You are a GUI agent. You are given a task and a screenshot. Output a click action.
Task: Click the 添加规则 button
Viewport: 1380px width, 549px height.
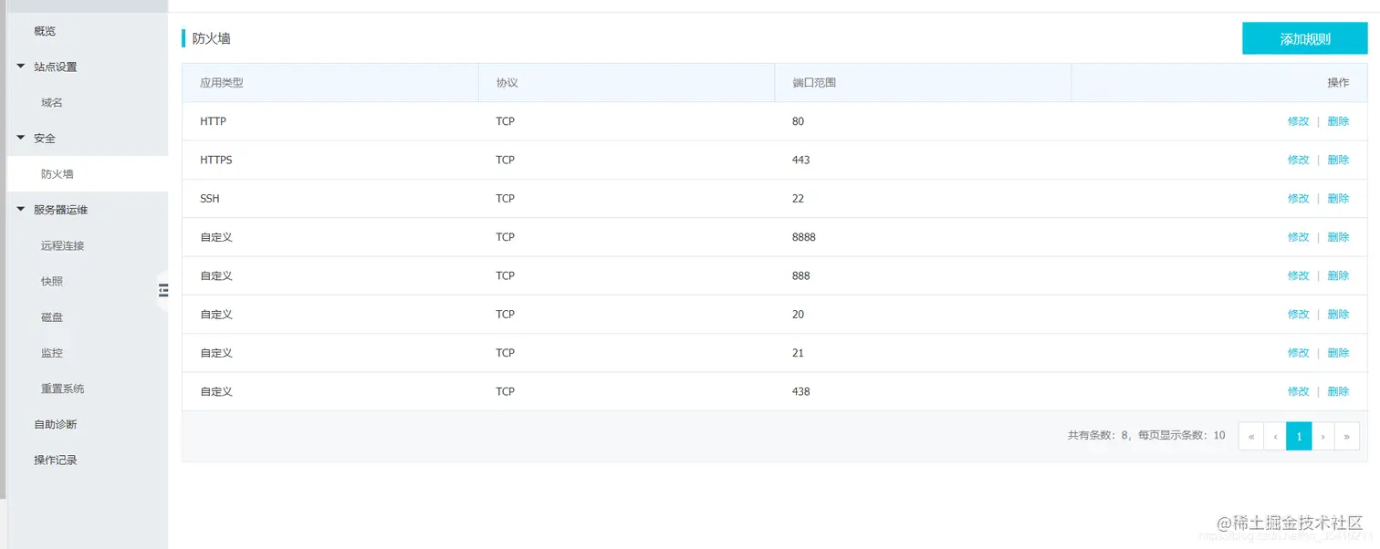click(x=1304, y=39)
